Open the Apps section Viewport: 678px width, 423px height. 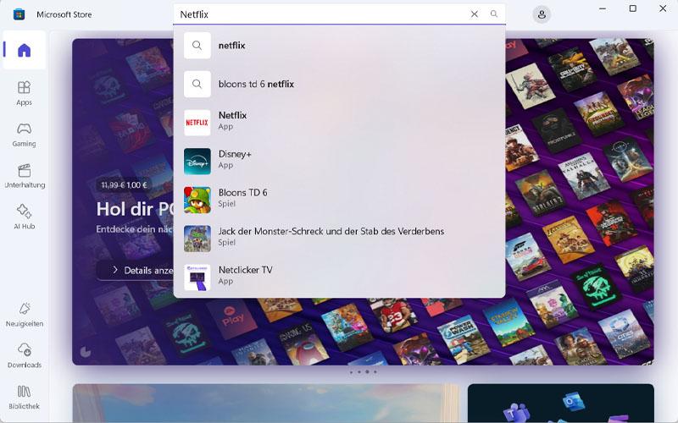pyautogui.click(x=25, y=93)
